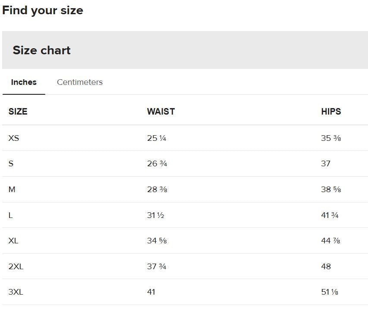The image size is (368, 314).
Task: Switch to the Centimeters tab
Action: [x=80, y=82]
